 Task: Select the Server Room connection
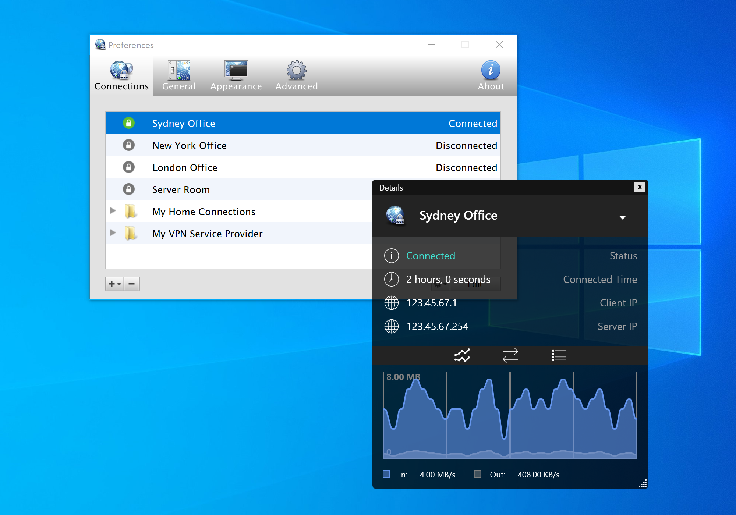pos(180,189)
